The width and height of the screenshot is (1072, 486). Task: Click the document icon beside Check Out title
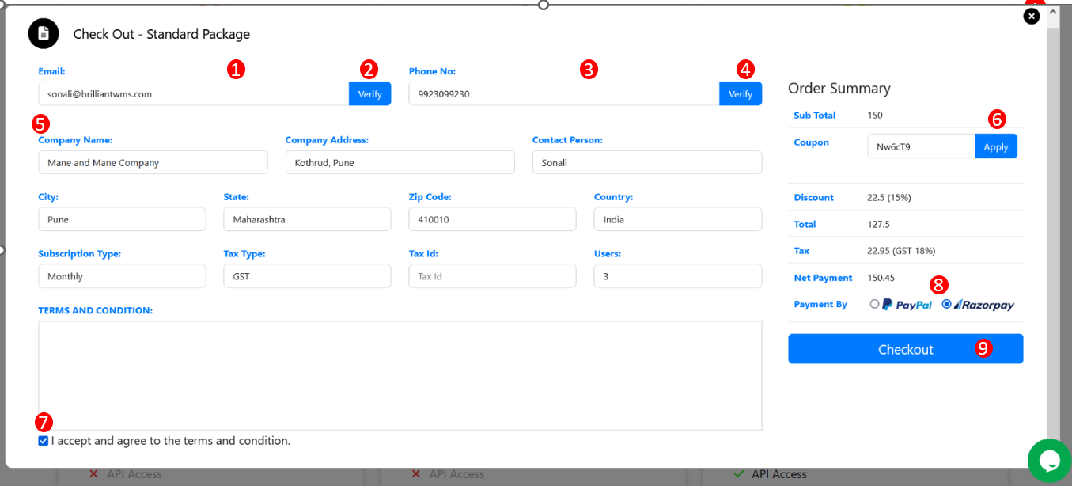(x=44, y=33)
